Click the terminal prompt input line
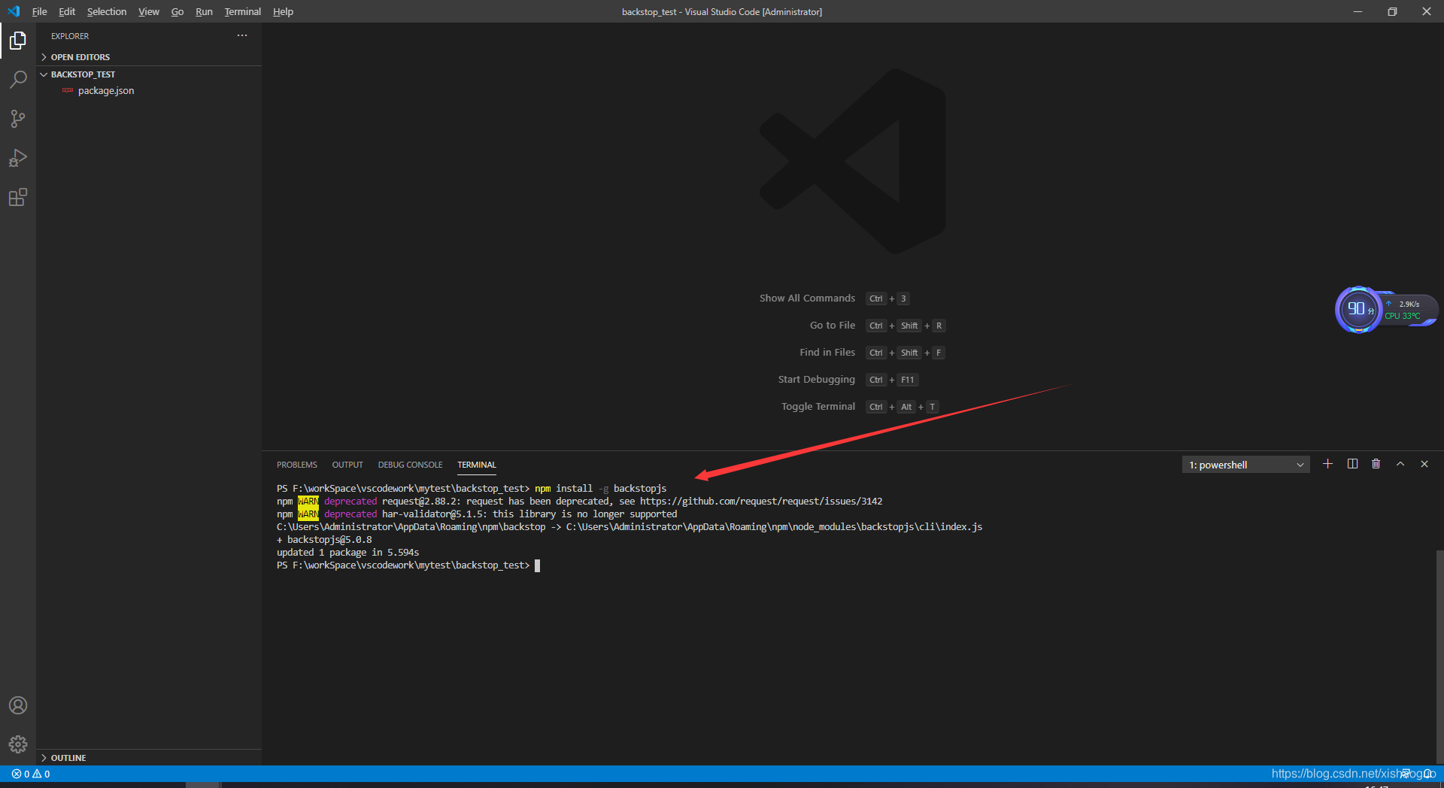1444x788 pixels. point(408,565)
